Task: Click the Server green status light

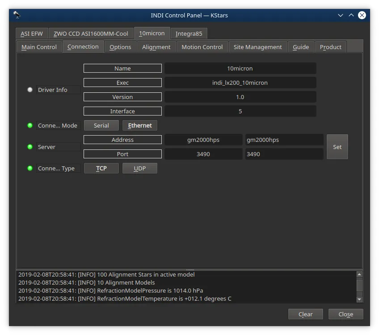Action: pos(30,147)
